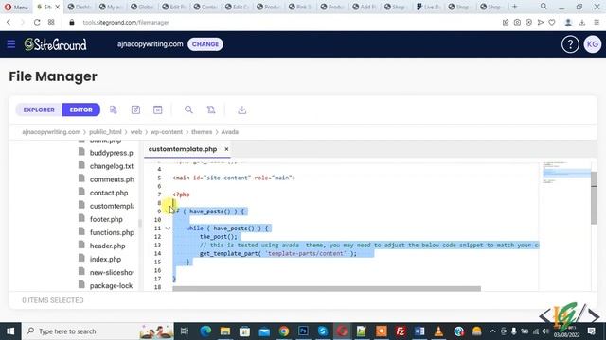Image resolution: width=606 pixels, height=340 pixels.
Task: Select footer.php in file list
Action: click(x=101, y=219)
